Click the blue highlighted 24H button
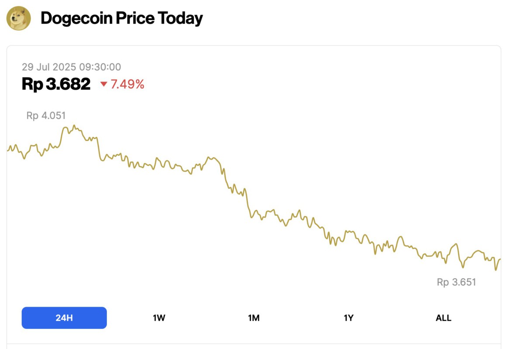Image resolution: width=505 pixels, height=349 pixels. point(64,318)
